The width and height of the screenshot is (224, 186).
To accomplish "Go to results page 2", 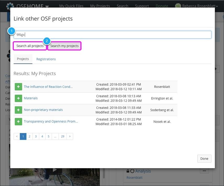I will click(29, 136).
